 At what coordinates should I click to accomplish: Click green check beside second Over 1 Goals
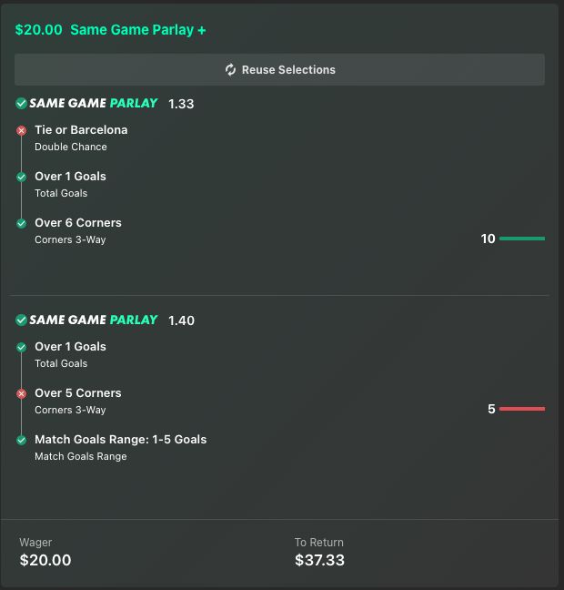(x=22, y=348)
